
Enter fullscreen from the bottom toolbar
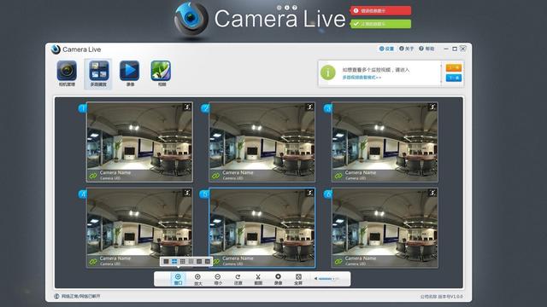click(x=298, y=279)
